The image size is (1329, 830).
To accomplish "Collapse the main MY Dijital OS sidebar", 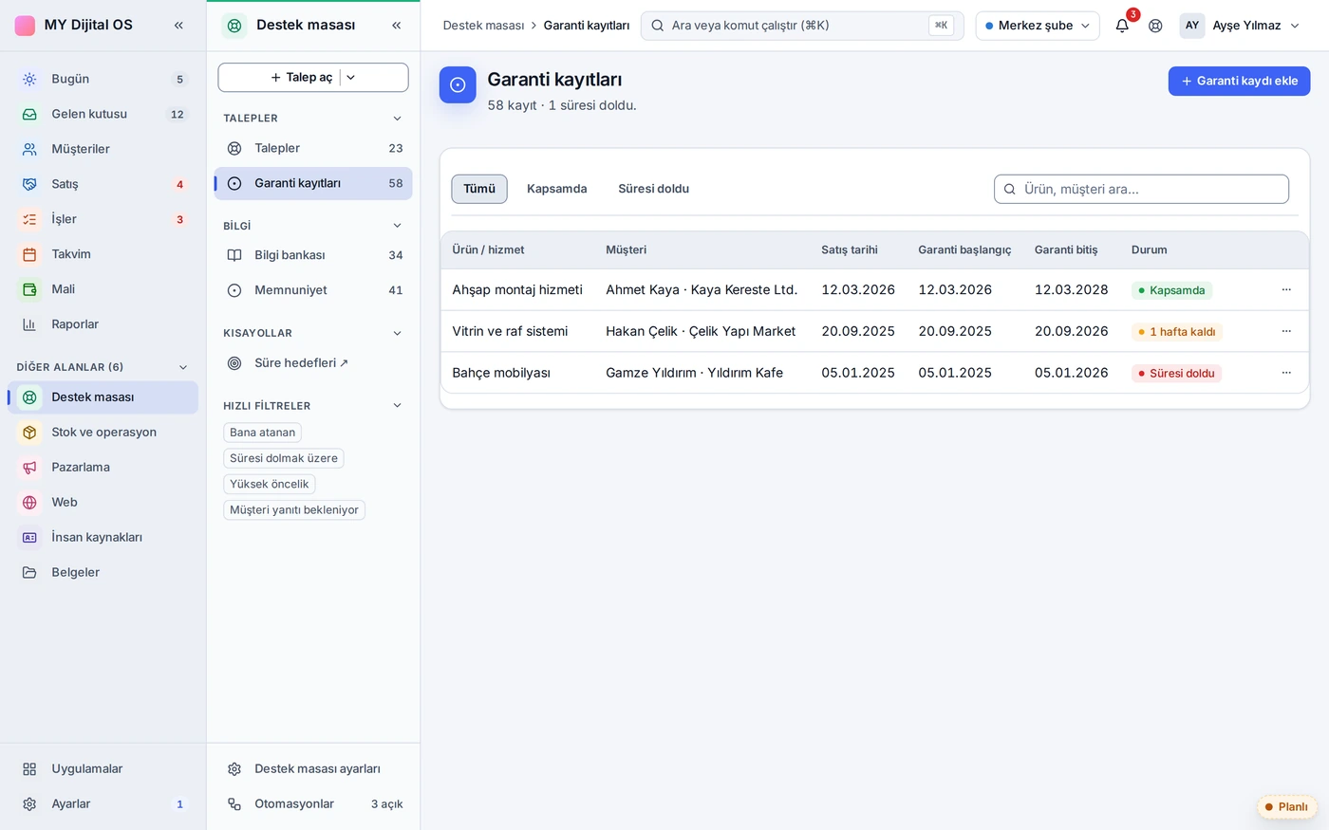I will click(x=178, y=25).
